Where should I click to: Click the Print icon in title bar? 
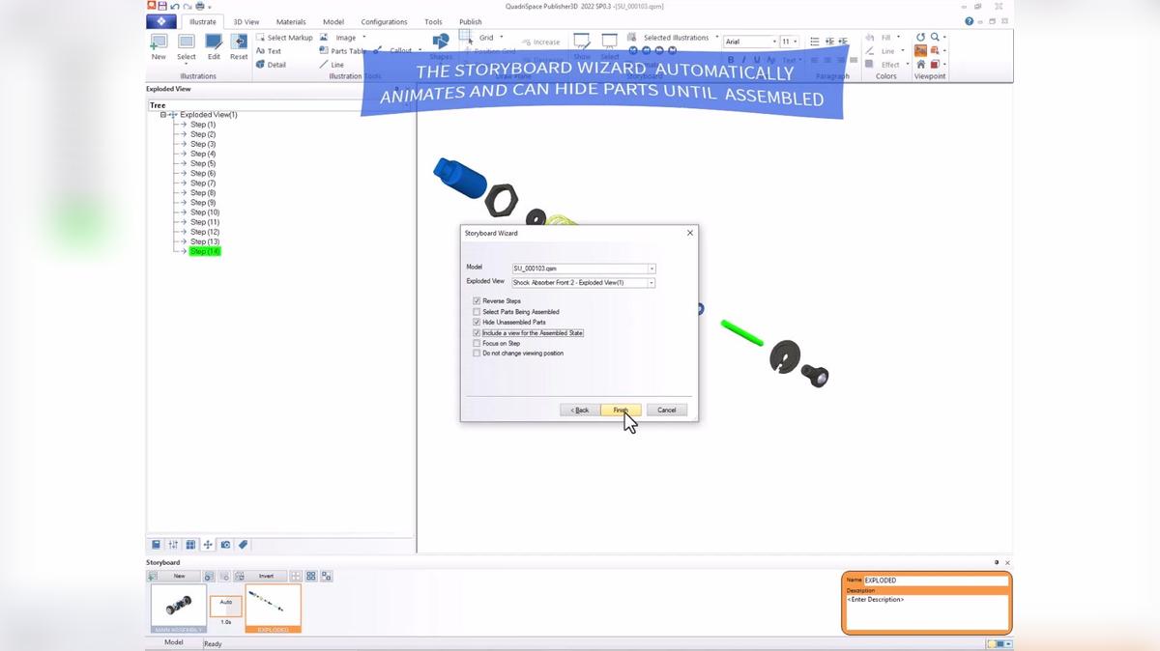pos(198,6)
